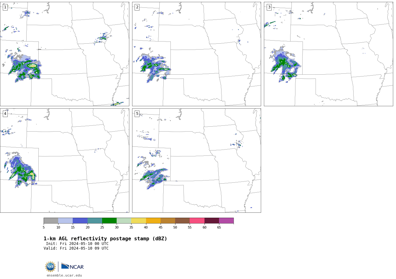Viewport: 396px width, 279px height.
Task: Click the NSF logo icon
Action: [50, 267]
